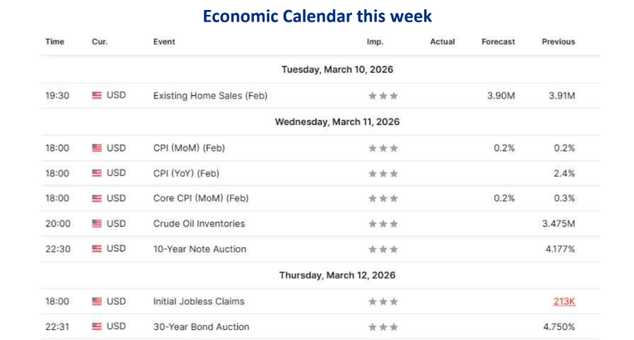The height and width of the screenshot is (340, 634).
Task: Open the 30-Year Bond Auction event
Action: [201, 327]
